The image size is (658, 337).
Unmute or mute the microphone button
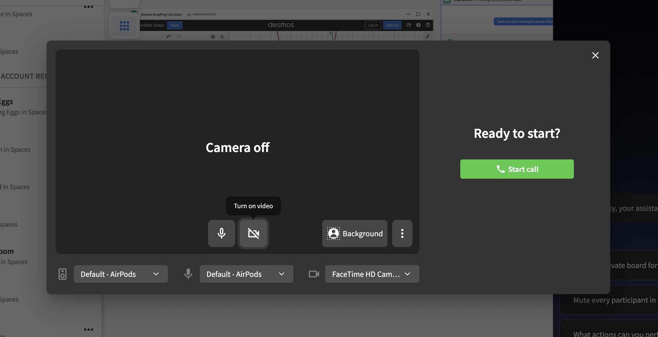coord(221,233)
